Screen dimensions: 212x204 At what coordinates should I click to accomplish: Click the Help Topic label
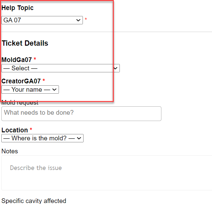point(18,8)
